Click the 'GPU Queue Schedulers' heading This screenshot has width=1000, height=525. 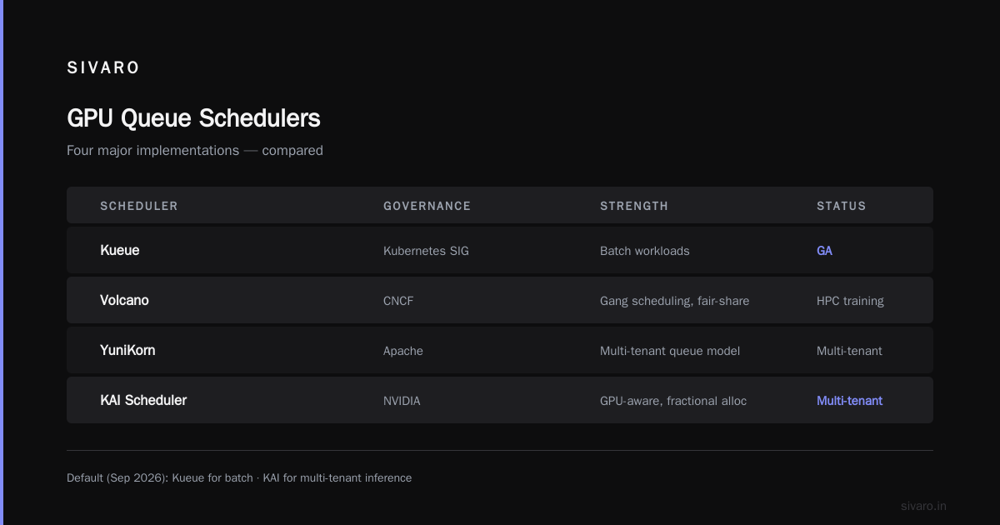pyautogui.click(x=193, y=118)
